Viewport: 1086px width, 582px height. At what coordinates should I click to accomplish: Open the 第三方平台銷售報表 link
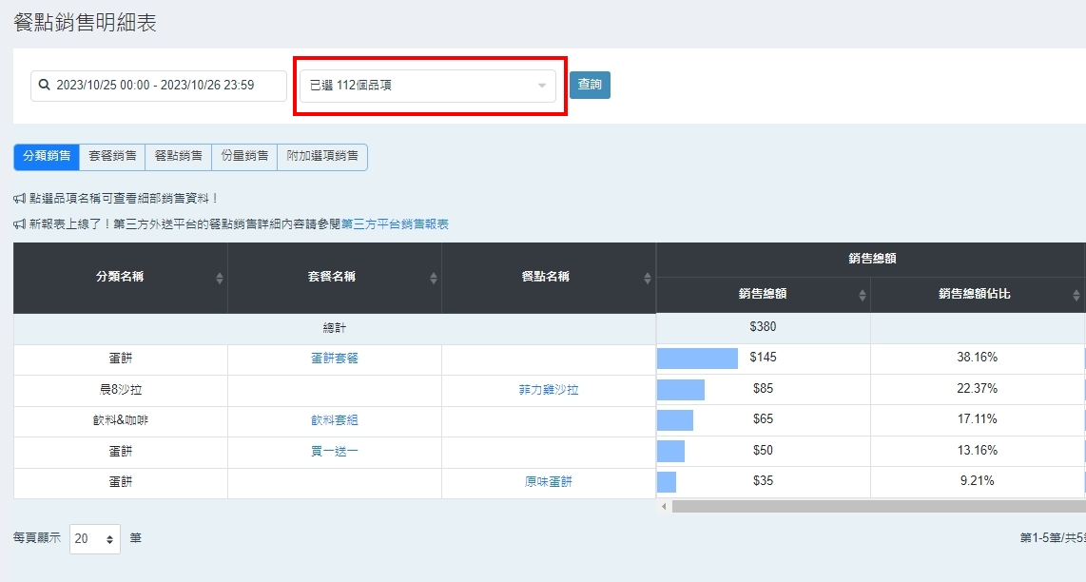click(x=395, y=224)
